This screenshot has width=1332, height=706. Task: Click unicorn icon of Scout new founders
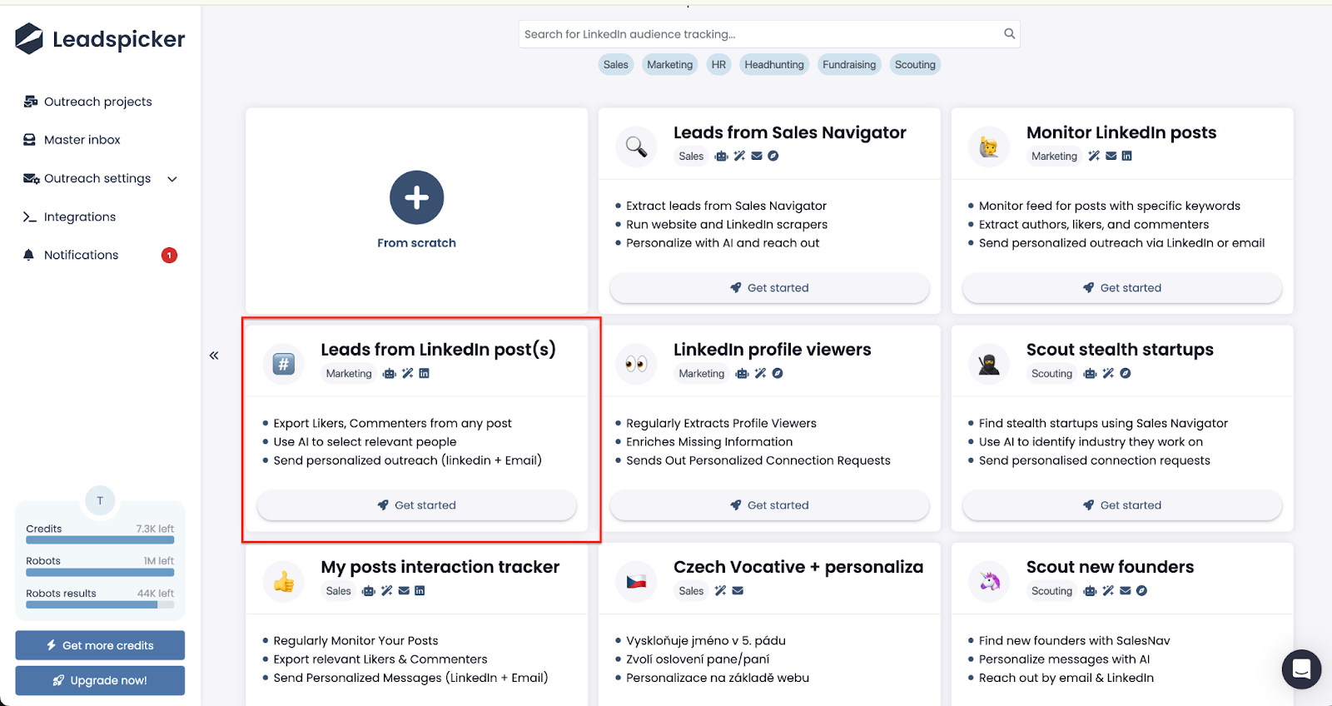point(989,581)
